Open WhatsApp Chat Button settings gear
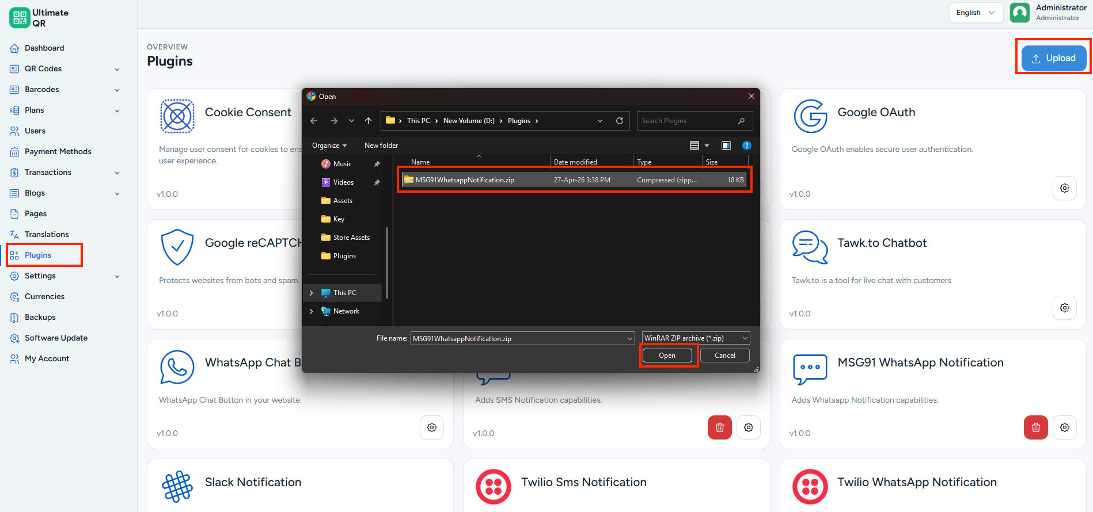This screenshot has width=1093, height=512. (432, 427)
